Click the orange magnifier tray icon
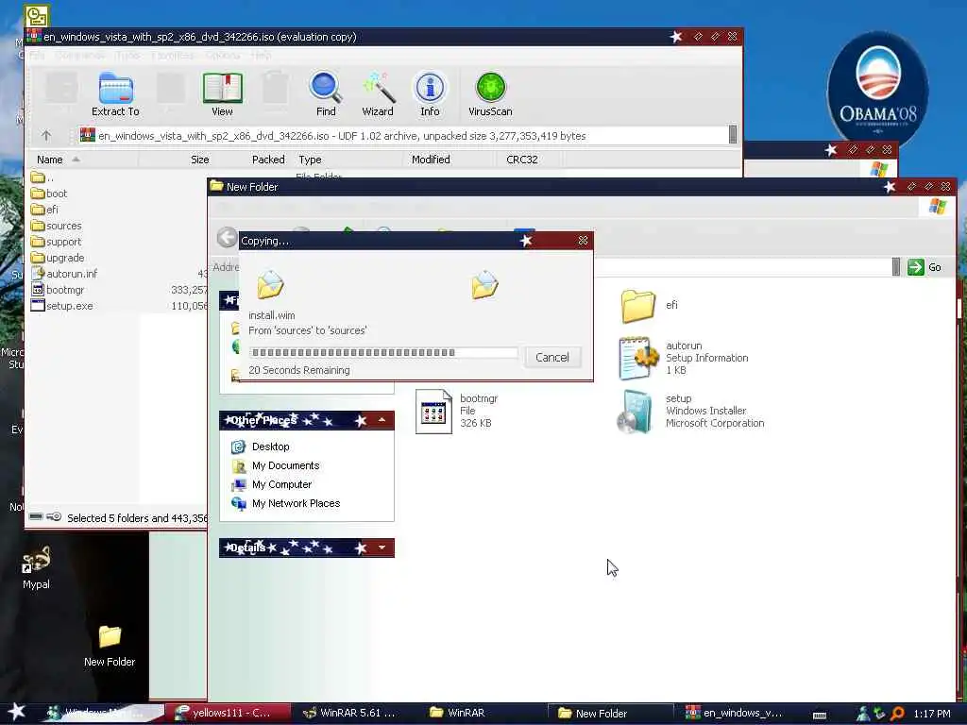The height and width of the screenshot is (725, 967). [898, 714]
